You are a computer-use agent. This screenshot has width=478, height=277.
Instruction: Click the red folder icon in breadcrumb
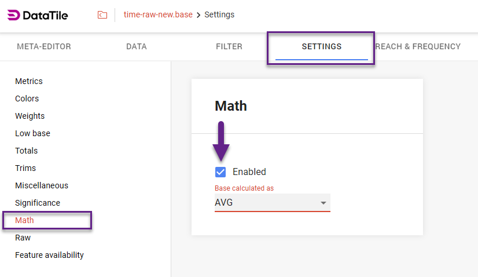pyautogui.click(x=102, y=15)
